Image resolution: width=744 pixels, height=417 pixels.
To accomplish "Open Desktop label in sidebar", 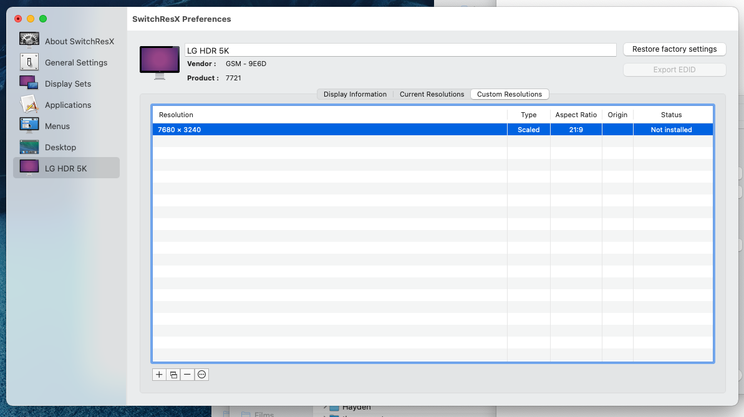I will coord(60,148).
